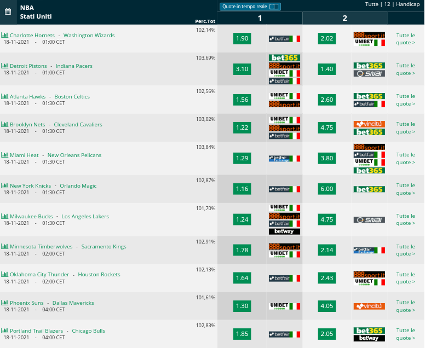Screen dimensions: 425x348
Task: Click the Charlotte Hornets team link
Action: pyautogui.click(x=32, y=35)
